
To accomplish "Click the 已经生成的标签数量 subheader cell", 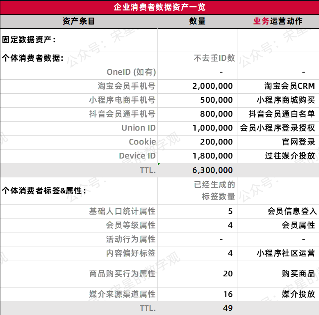I will coord(214,191).
